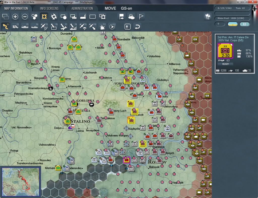This screenshot has height=198, width=258.
Task: Select the F9 air transport mode icon
Action: point(83,26)
